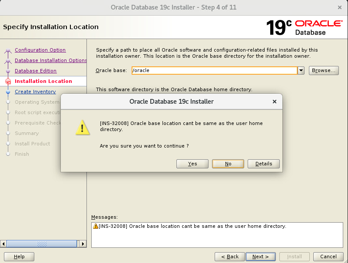Click the Cancel button
This screenshot has width=348, height=263.
(328, 256)
